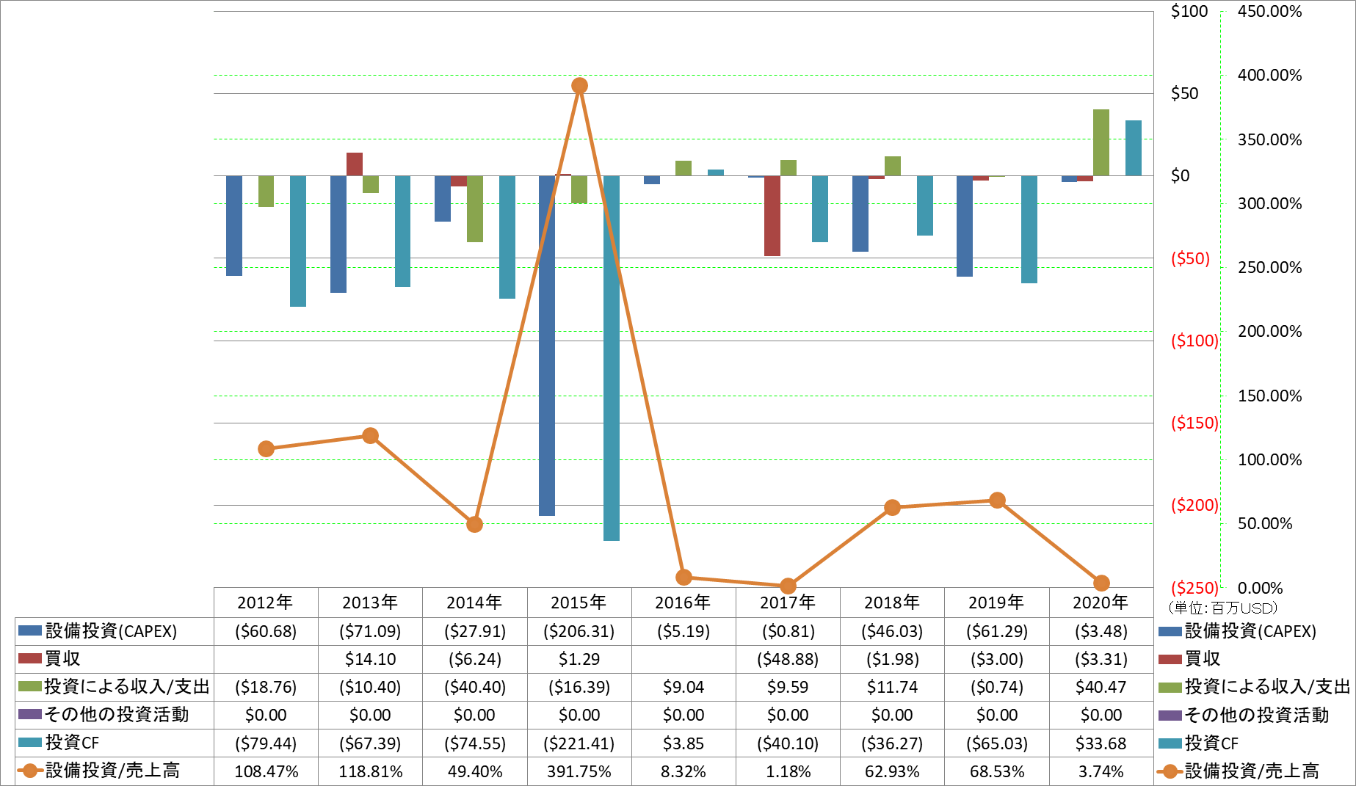Screen dimensions: 1356x786
Task: Select the ($46.03) CAPEX cell
Action: [892, 631]
